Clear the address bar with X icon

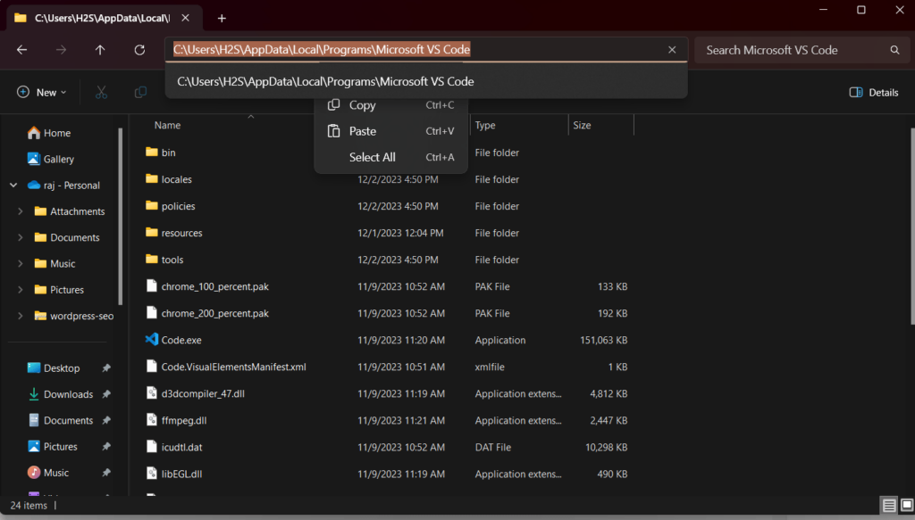[672, 50]
